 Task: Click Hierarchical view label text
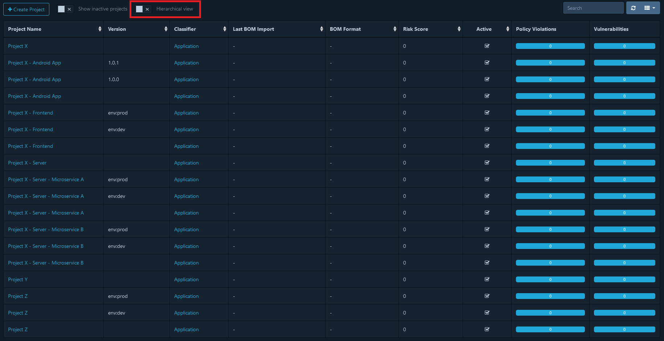(175, 9)
